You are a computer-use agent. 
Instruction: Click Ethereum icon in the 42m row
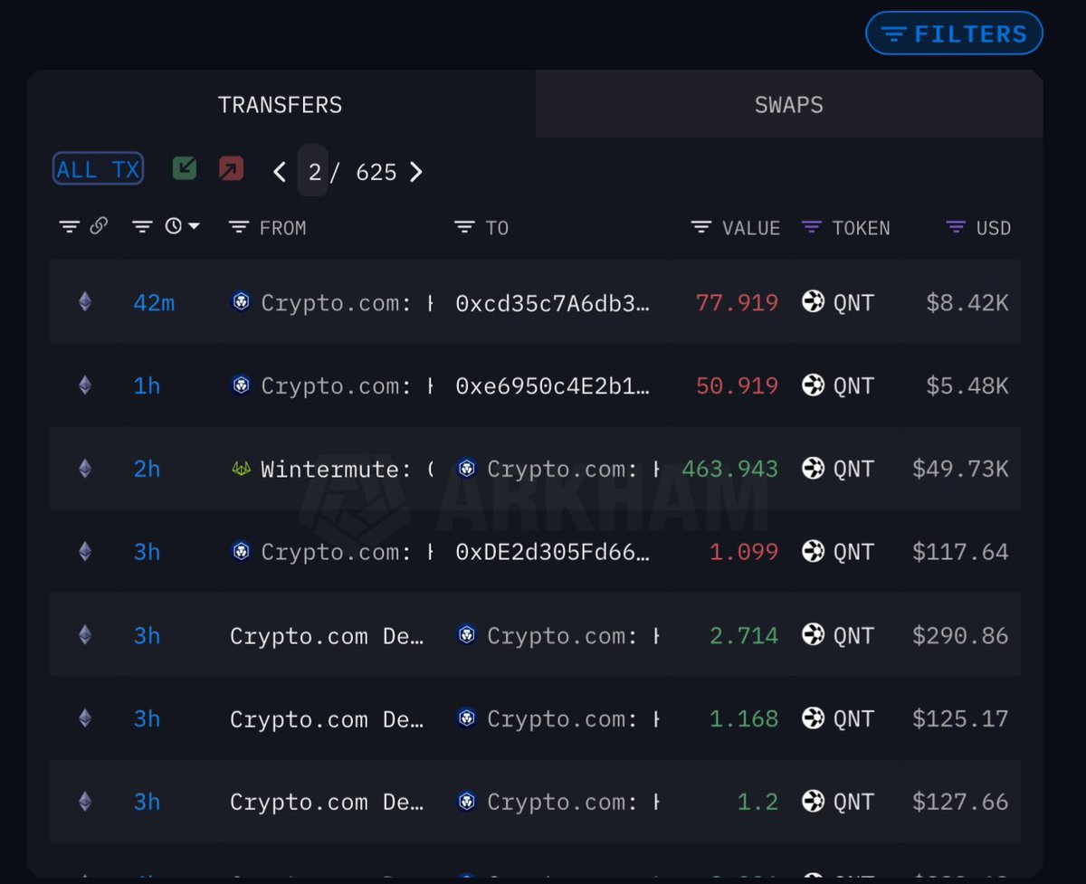85,301
